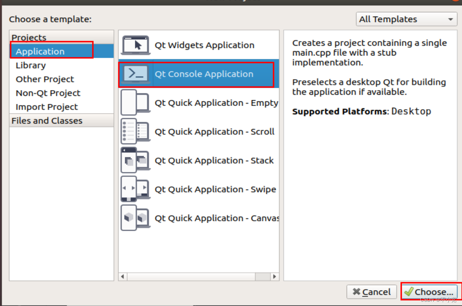Image resolution: width=462 pixels, height=306 pixels.
Task: Select the Application project category
Action: (x=62, y=51)
